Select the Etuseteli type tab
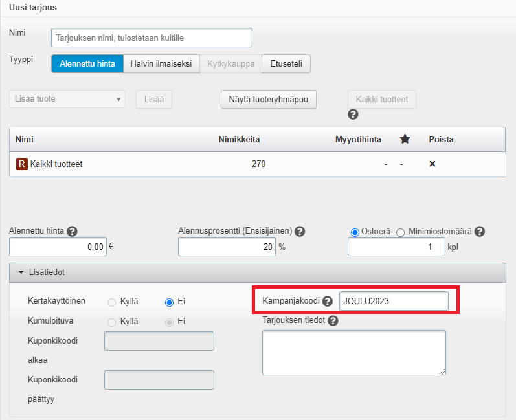 coord(286,63)
